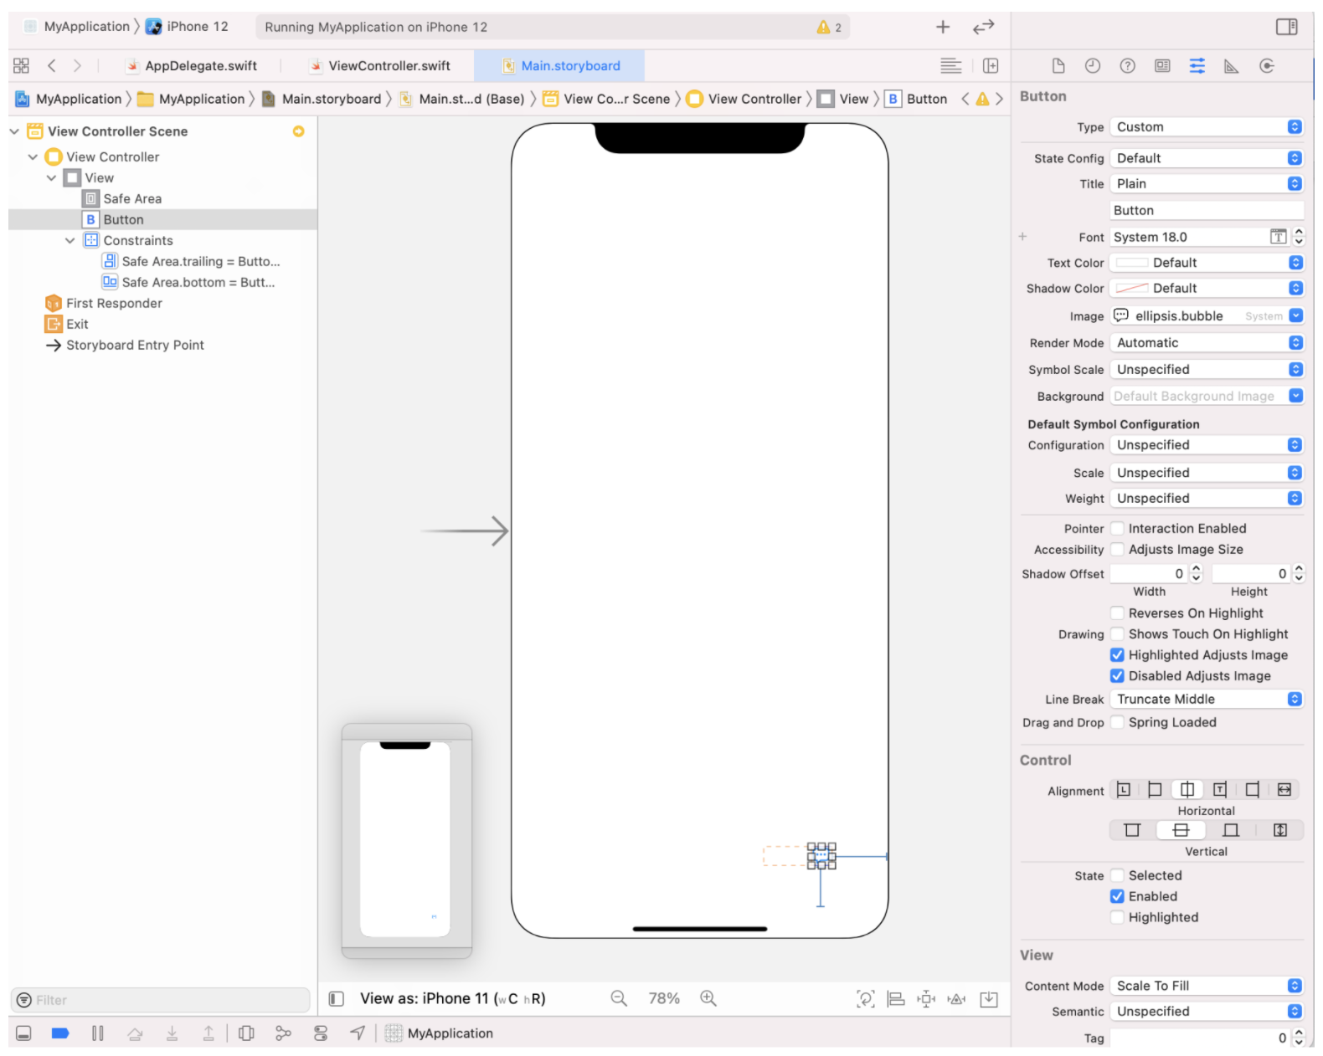Go forward in editor history
The height and width of the screenshot is (1056, 1323).
pyautogui.click(x=77, y=65)
